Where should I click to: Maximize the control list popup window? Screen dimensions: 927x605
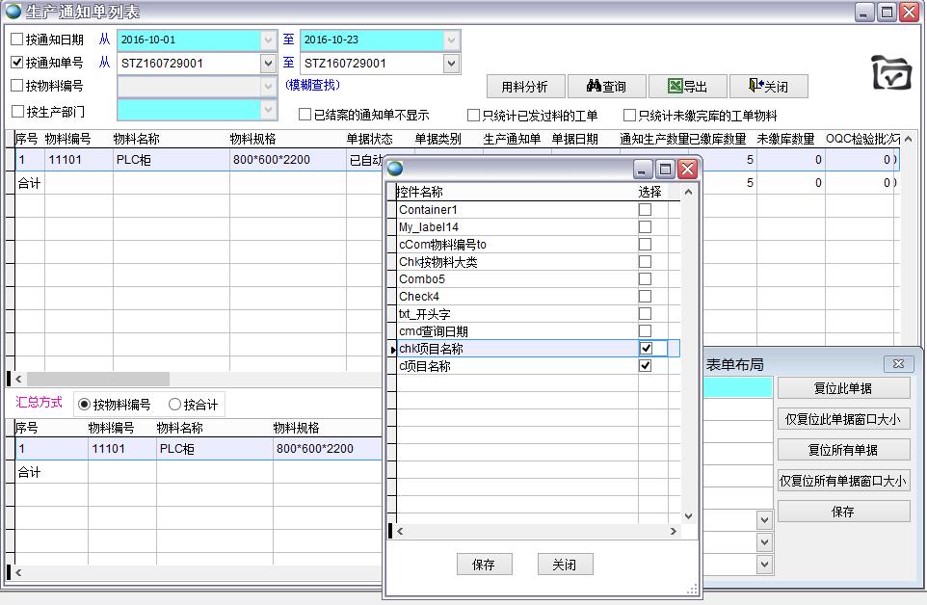click(666, 169)
